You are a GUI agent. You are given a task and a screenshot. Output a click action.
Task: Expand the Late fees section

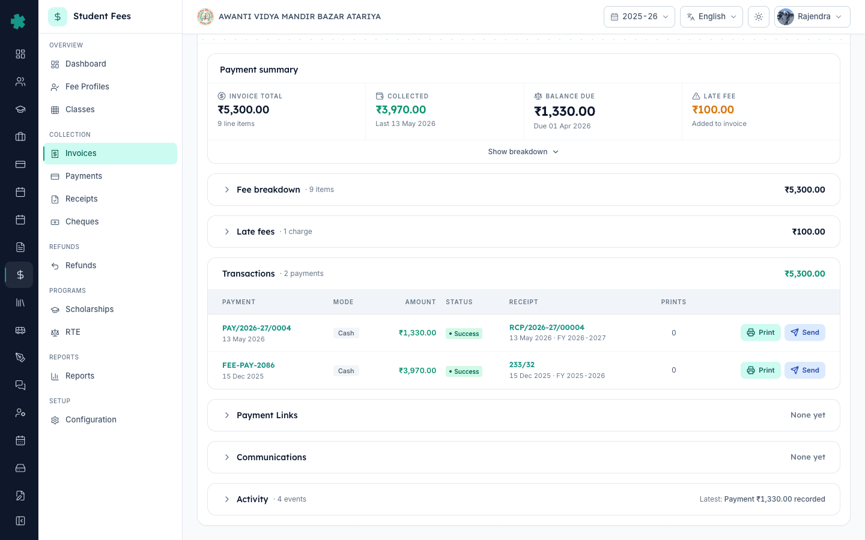(523, 232)
